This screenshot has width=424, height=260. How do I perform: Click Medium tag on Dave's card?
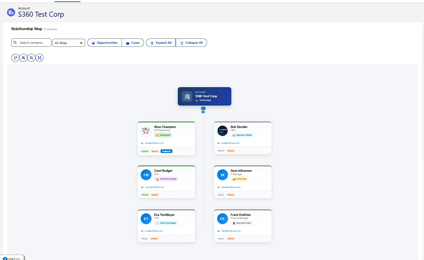[x=231, y=195]
